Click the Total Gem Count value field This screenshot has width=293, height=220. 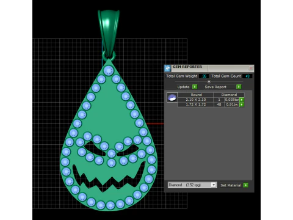click(247, 76)
